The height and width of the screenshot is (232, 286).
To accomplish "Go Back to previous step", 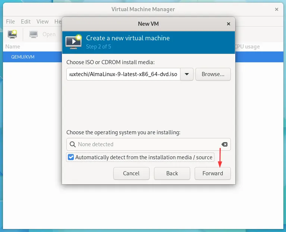I will [x=172, y=173].
